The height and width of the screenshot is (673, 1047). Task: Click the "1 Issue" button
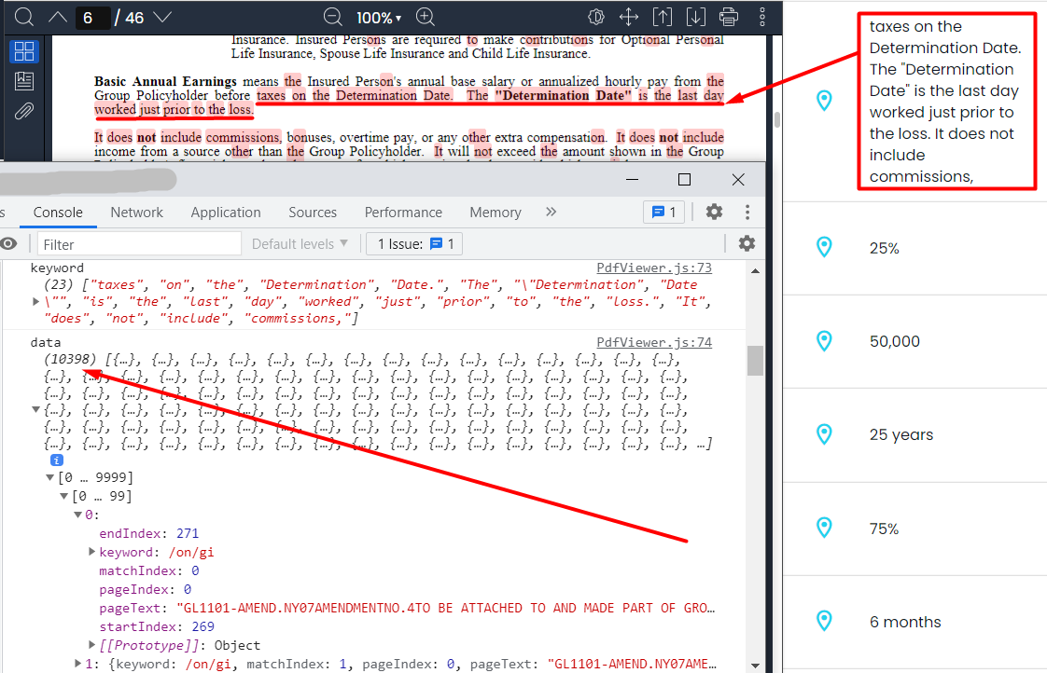[x=413, y=243]
